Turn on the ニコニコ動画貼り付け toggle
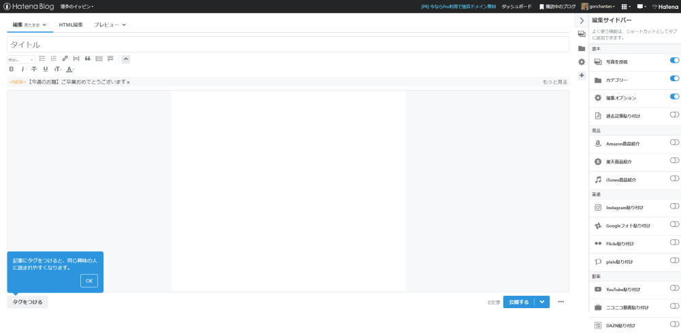The image size is (681, 334). pos(674,306)
